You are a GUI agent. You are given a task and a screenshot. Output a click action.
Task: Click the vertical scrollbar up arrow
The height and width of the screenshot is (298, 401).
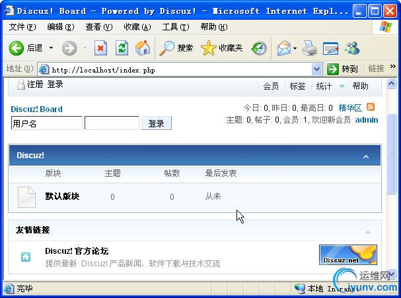(x=391, y=84)
